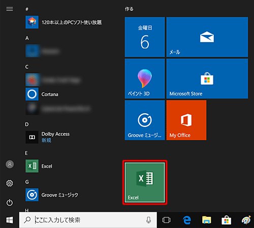Open Dolby Access from the app list

(x=48, y=137)
